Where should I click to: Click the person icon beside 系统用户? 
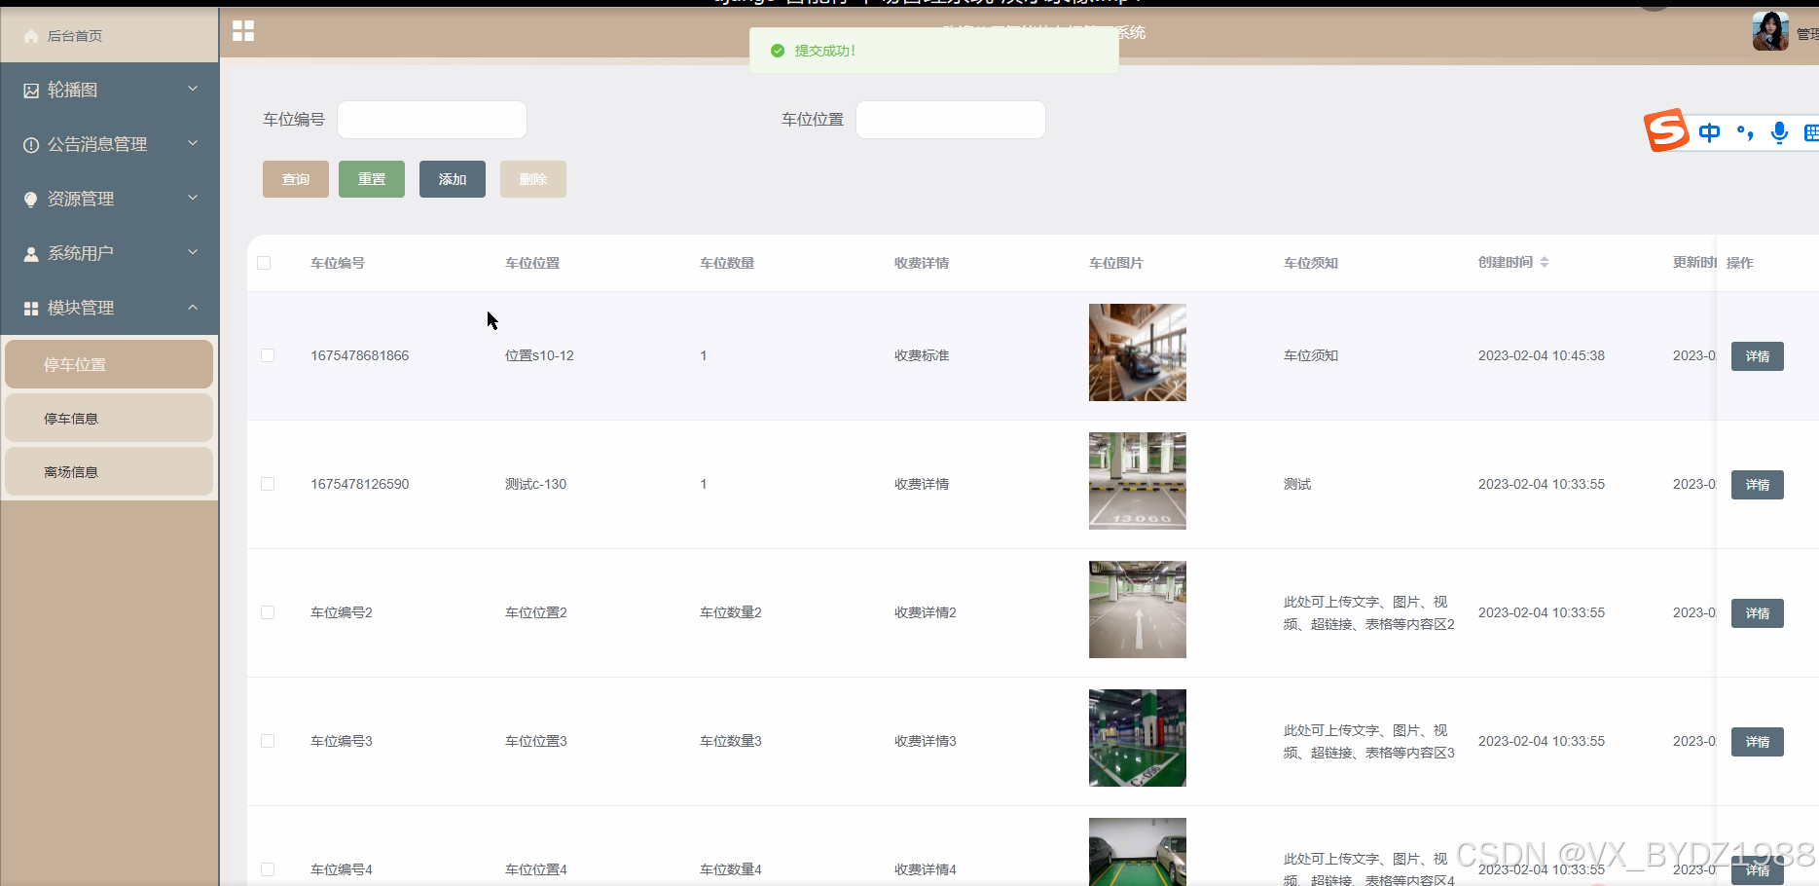31,254
